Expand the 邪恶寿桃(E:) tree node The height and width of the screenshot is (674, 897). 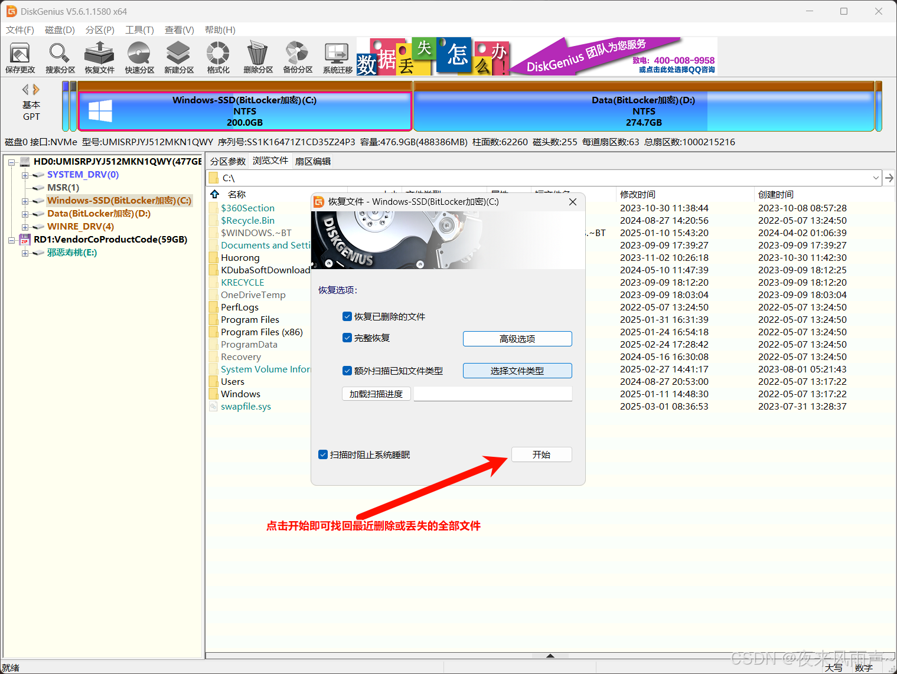[x=25, y=253]
